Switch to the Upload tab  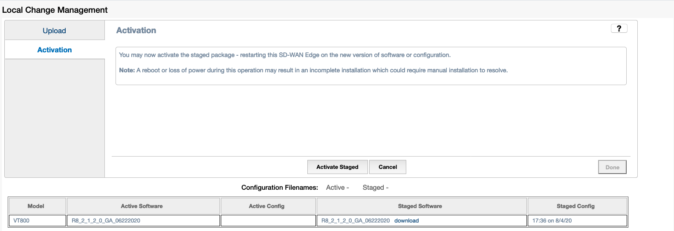point(54,31)
